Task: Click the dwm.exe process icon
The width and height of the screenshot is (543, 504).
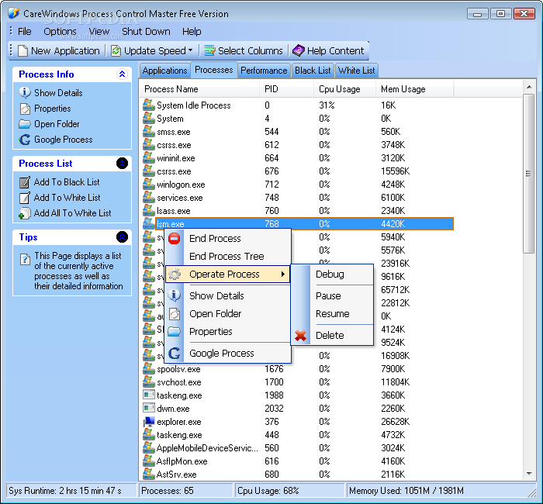Action: (x=149, y=408)
